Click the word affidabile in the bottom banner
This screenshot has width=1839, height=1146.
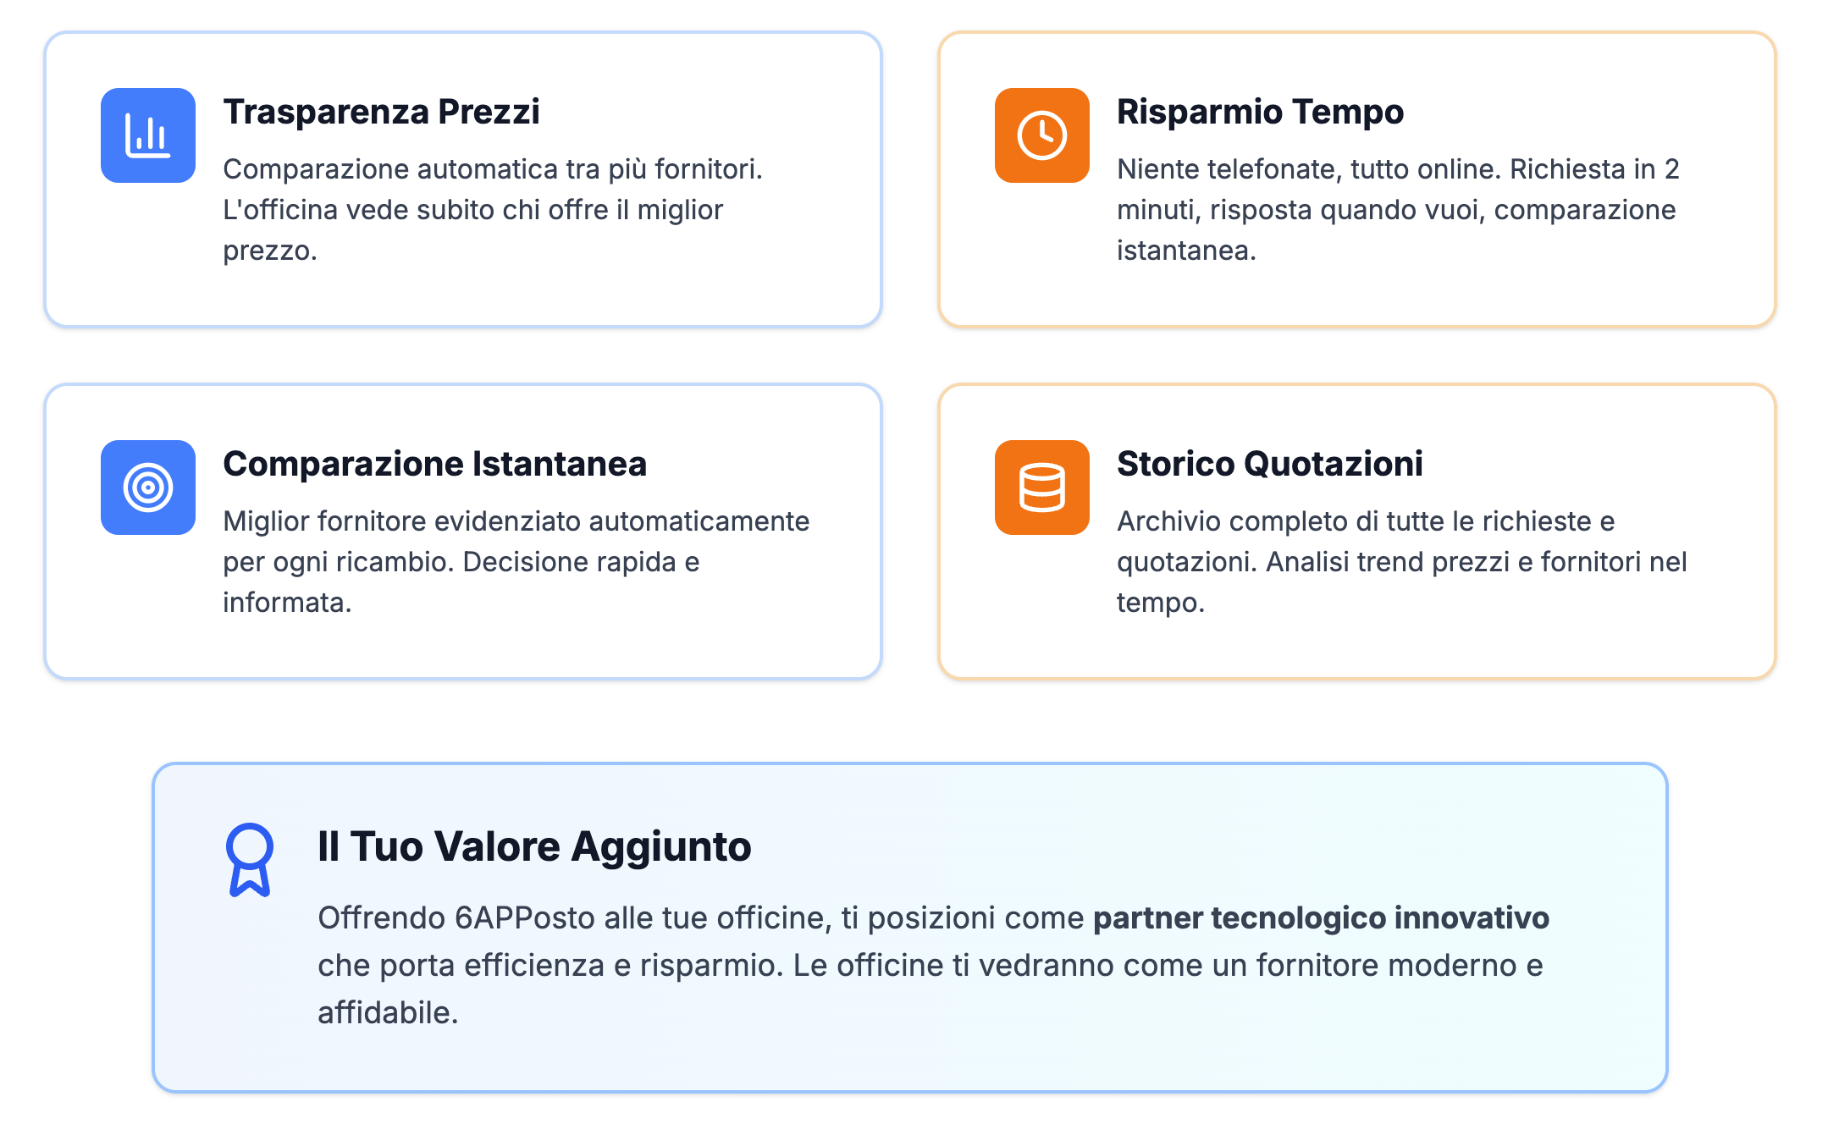(388, 1012)
